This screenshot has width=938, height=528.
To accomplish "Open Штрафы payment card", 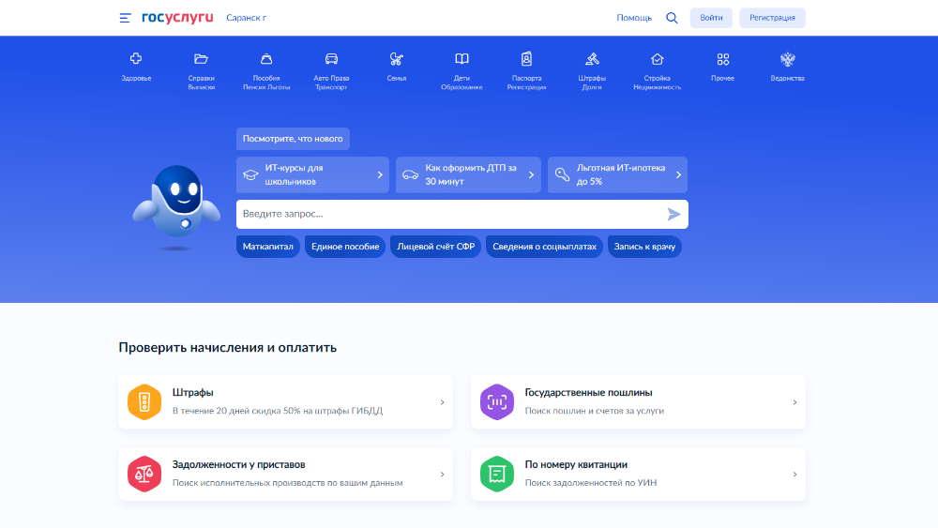I will coord(286,401).
